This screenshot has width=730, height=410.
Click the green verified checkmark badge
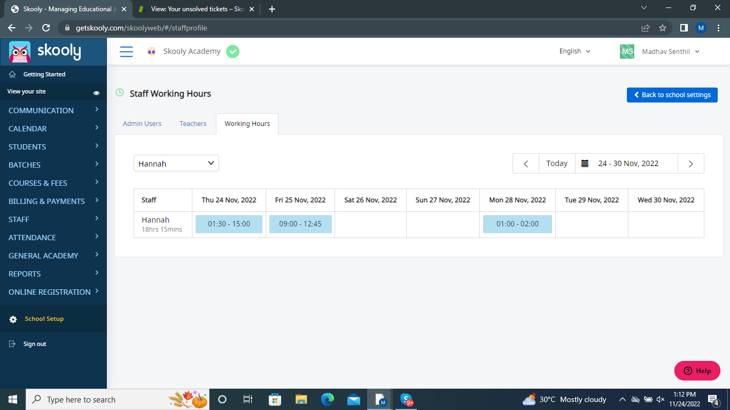pyautogui.click(x=232, y=51)
